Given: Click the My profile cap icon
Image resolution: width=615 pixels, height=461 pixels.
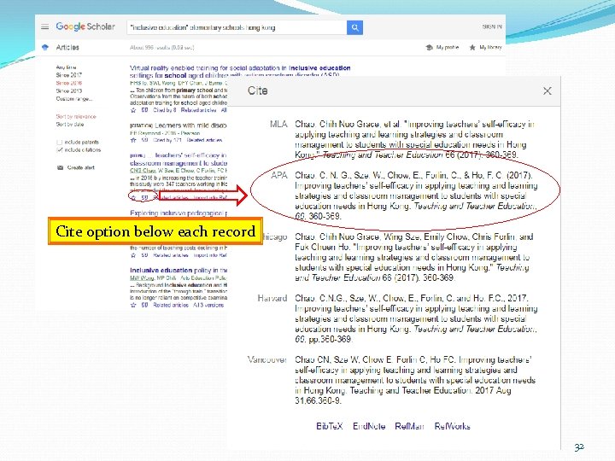Looking at the screenshot, I should pos(430,48).
